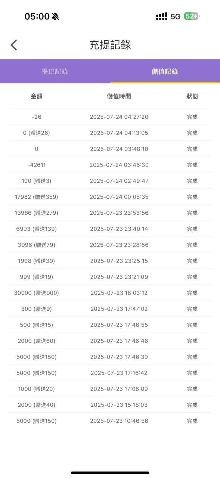The image size is (220, 478).
Task: Tap the 狀態 column header
Action: pos(192,96)
